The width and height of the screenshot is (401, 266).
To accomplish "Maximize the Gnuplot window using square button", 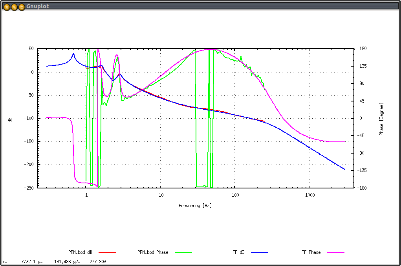I will coord(22,7).
